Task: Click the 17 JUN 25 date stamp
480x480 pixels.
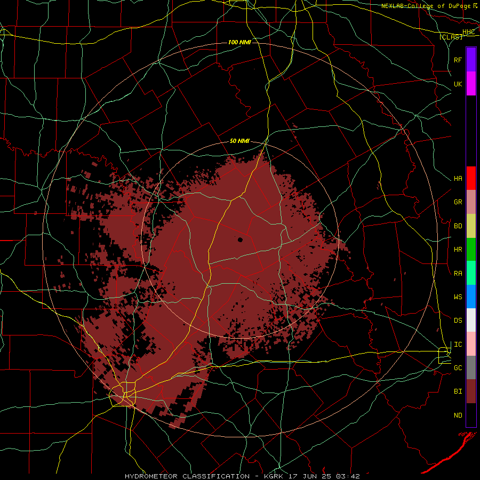Action: tap(310, 476)
